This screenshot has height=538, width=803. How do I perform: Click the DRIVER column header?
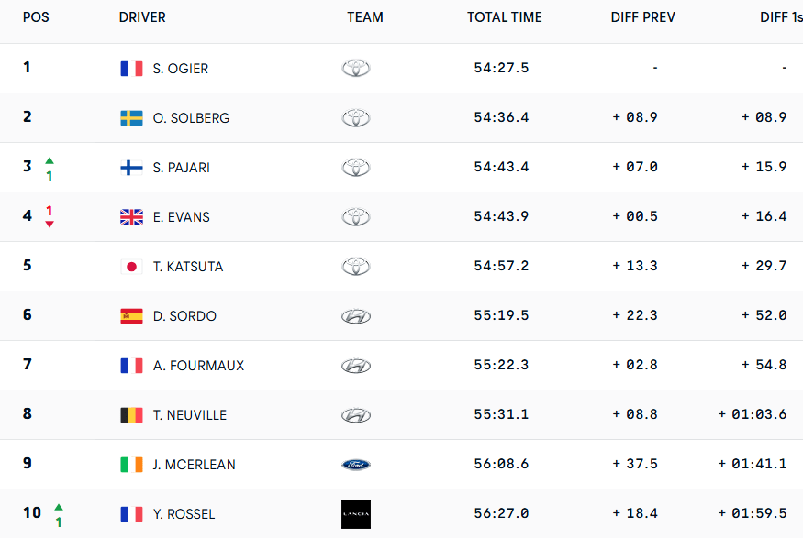tap(142, 17)
